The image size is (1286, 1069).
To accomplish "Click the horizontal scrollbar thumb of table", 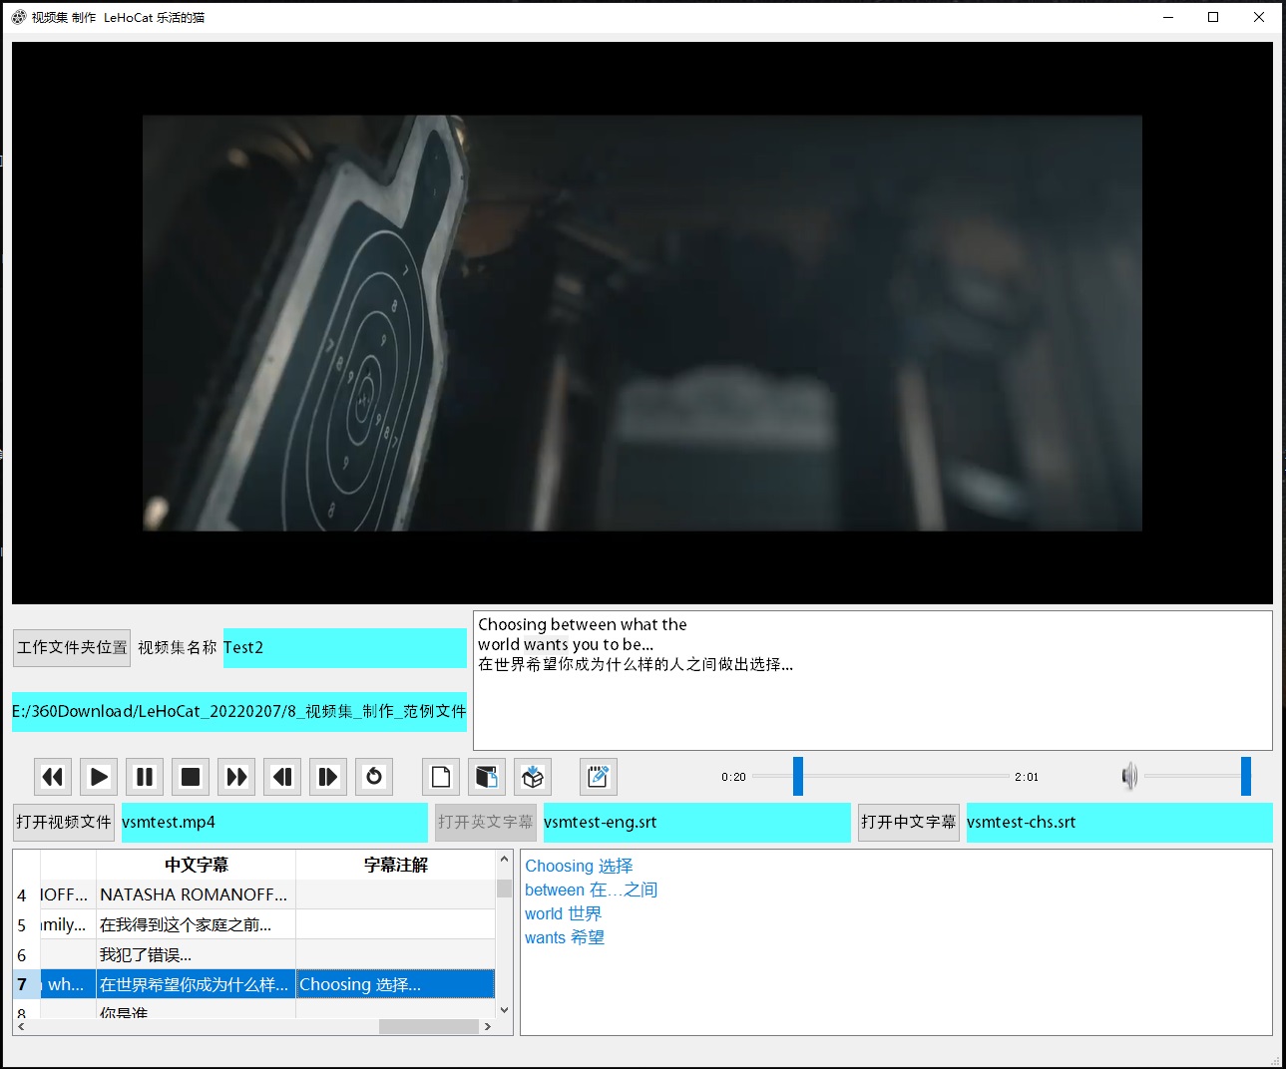I will [429, 1026].
